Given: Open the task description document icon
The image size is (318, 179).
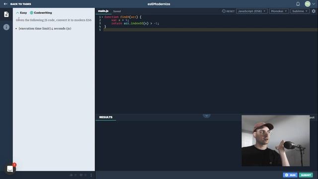Looking at the screenshot, I should click(x=6, y=14).
